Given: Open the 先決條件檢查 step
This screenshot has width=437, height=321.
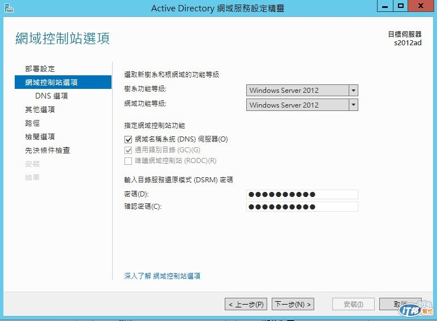Looking at the screenshot, I should click(x=48, y=151).
